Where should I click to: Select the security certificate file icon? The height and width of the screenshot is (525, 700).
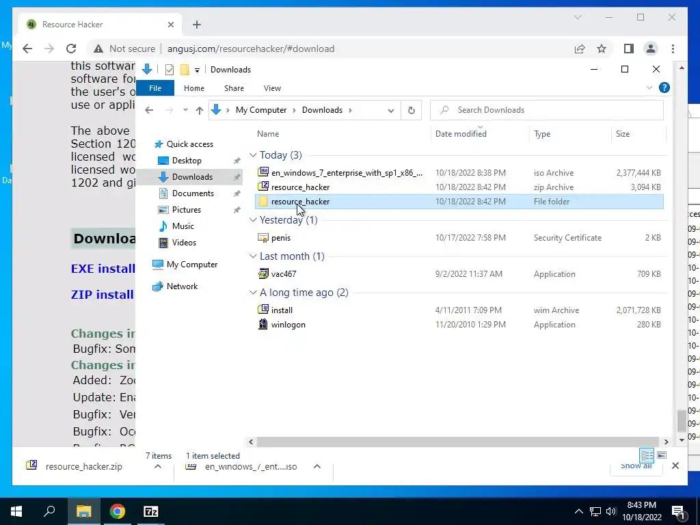263,237
